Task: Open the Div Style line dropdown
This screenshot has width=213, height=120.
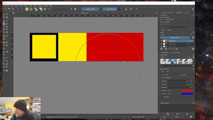Action: [173, 94]
